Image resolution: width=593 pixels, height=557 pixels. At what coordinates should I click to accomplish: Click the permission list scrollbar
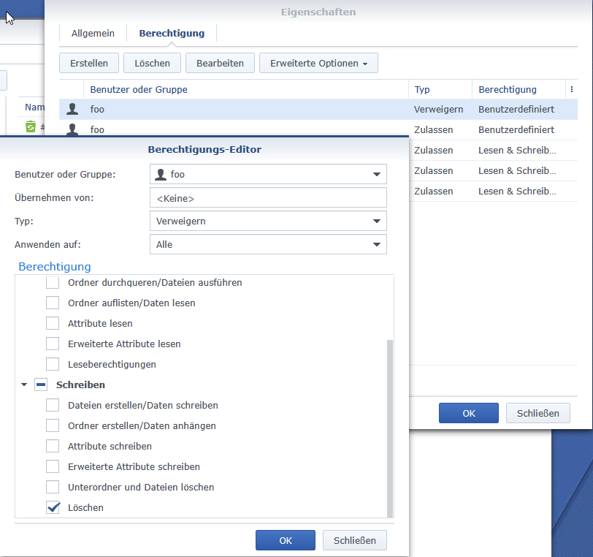[389, 424]
